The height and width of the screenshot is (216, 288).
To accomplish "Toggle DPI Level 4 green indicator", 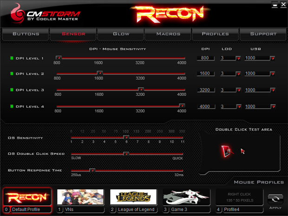I will click(12, 106).
